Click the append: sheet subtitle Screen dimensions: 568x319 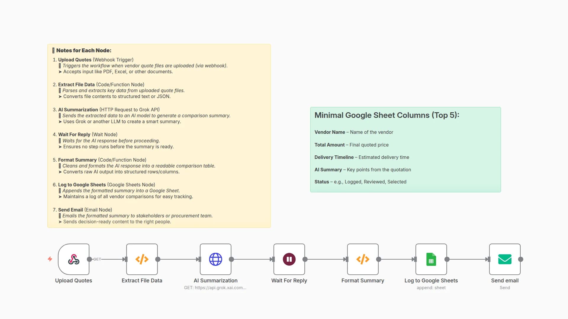pos(431,287)
